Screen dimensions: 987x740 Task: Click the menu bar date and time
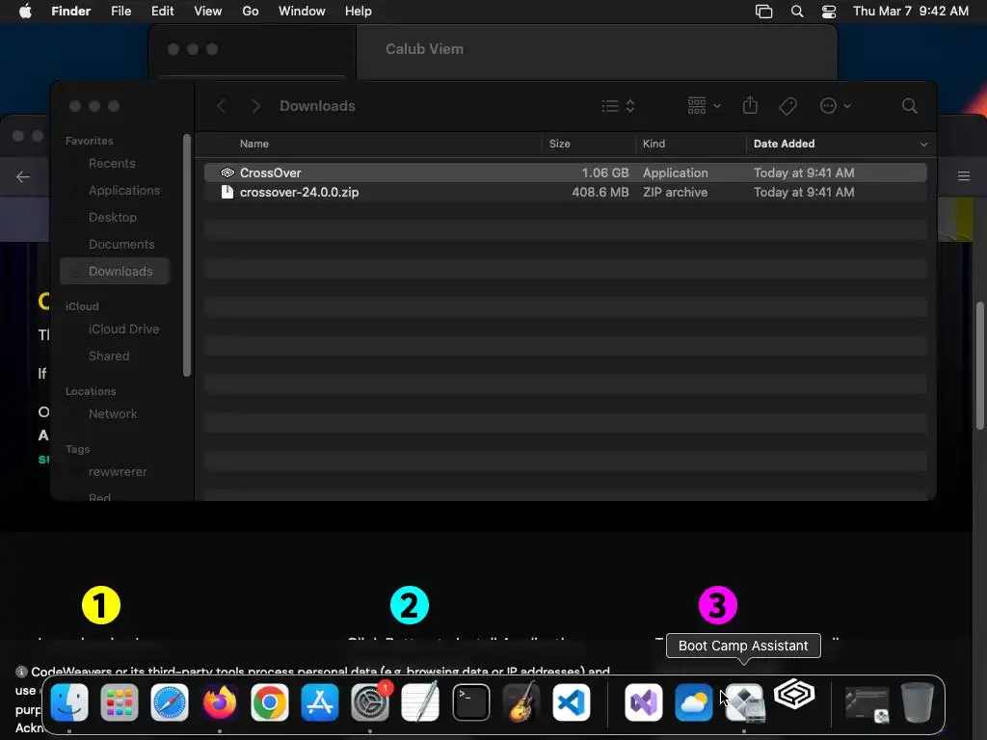(910, 12)
